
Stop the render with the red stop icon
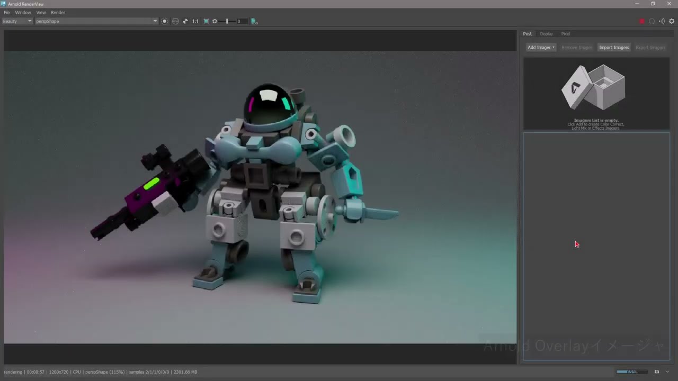(x=641, y=21)
